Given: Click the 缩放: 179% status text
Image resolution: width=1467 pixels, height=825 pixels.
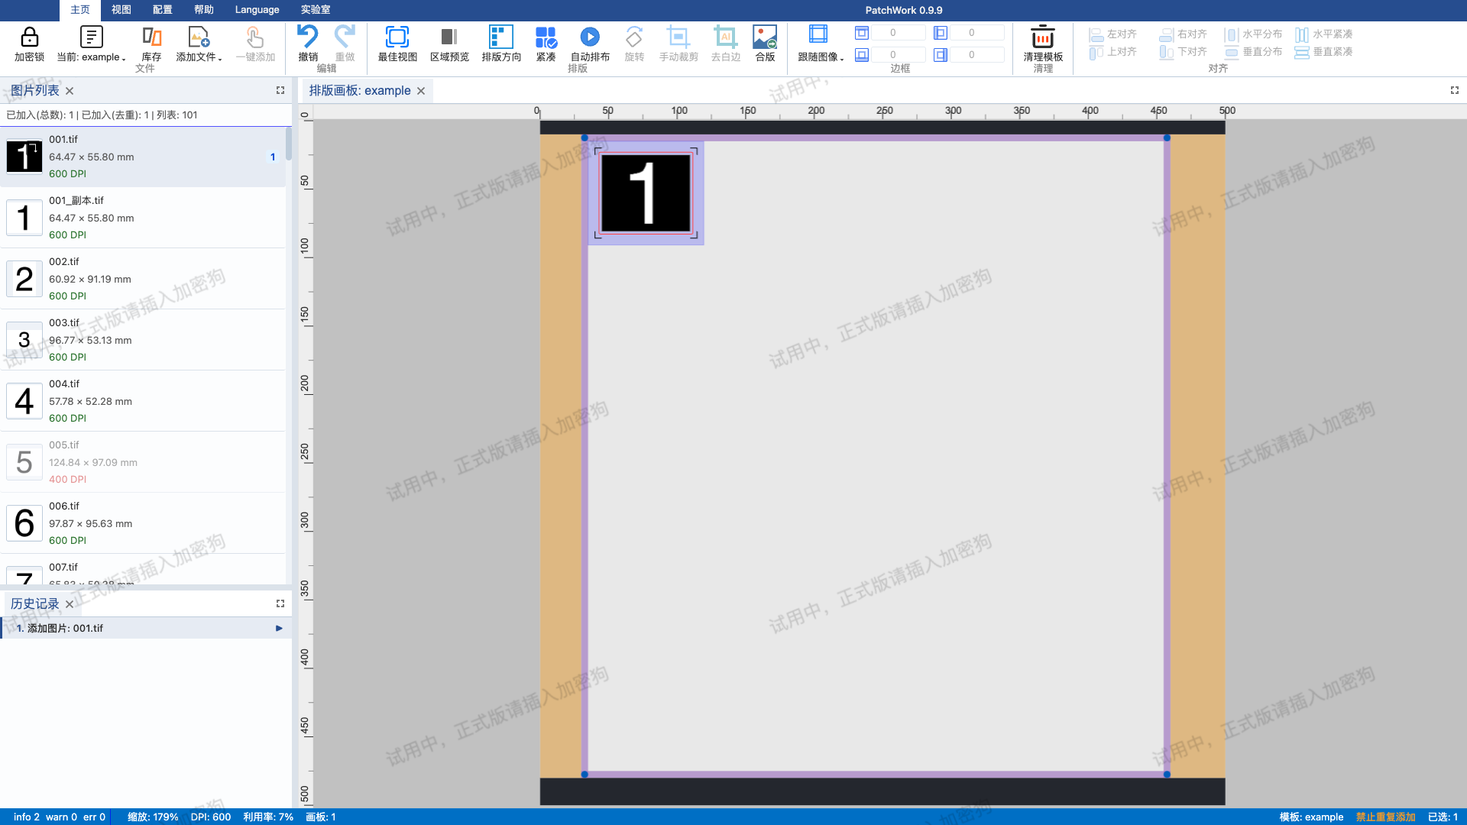Looking at the screenshot, I should tap(153, 817).
